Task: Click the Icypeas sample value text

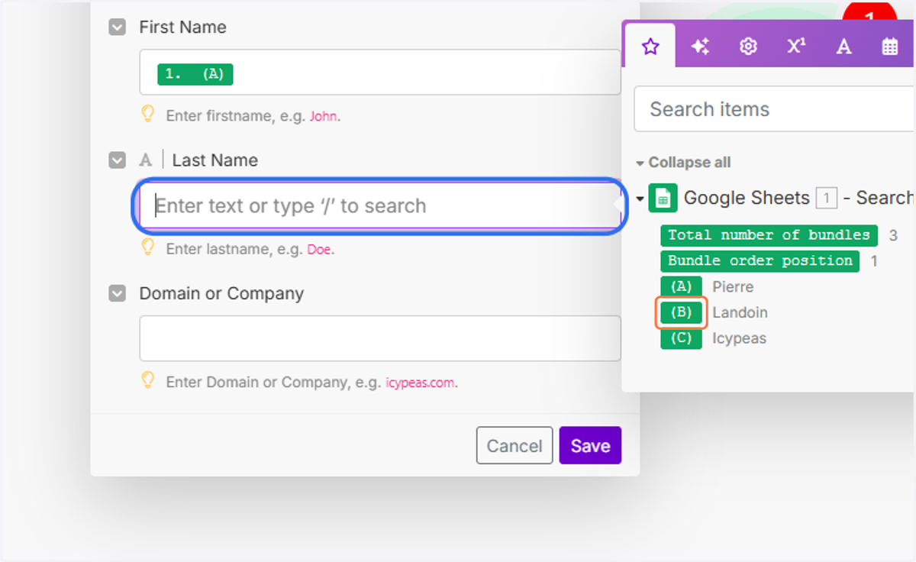Action: [x=739, y=338]
